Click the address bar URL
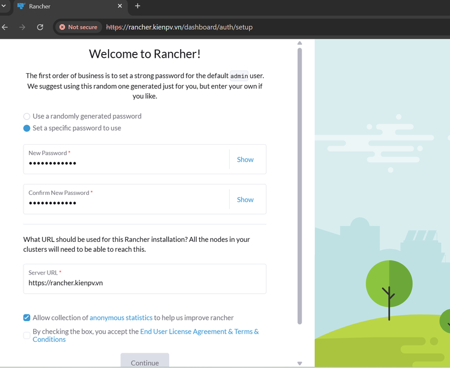Viewport: 450px width, 368px height. click(179, 27)
